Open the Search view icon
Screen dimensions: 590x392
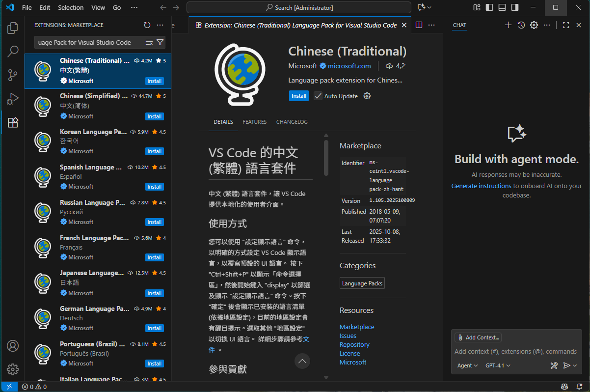pos(13,51)
